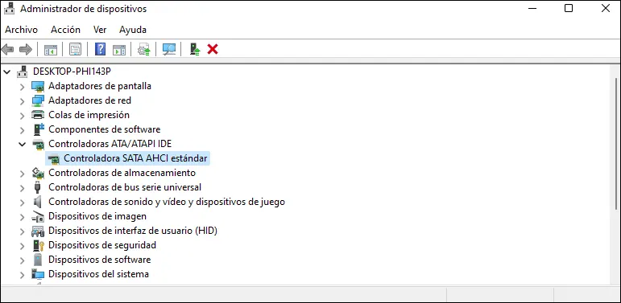This screenshot has height=303, width=621.
Task: Click the Dispositivos del sistema icon
Action: click(x=38, y=274)
